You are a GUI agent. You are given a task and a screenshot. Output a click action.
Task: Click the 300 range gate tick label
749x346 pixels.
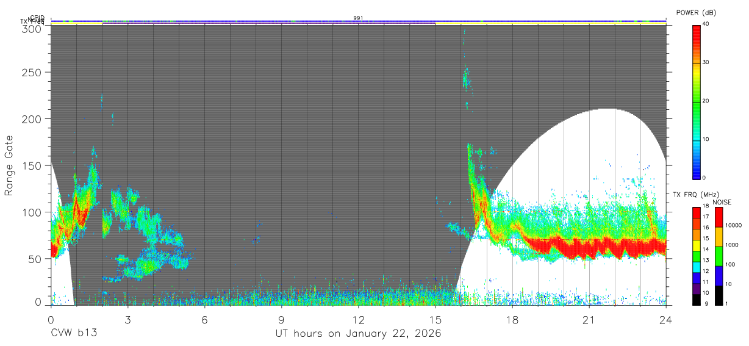tap(32, 28)
